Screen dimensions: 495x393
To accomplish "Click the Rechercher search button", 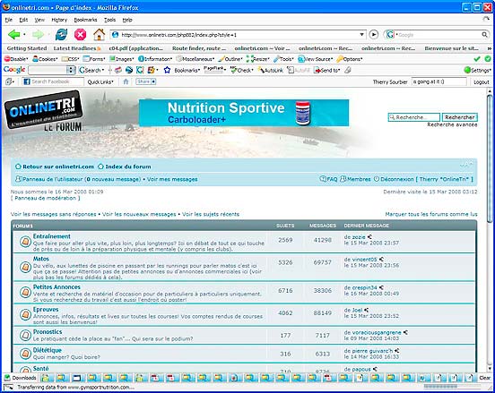I will (x=460, y=117).
